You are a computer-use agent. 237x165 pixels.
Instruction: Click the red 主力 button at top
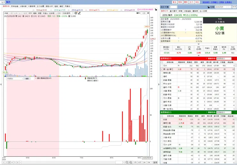tap(191, 2)
